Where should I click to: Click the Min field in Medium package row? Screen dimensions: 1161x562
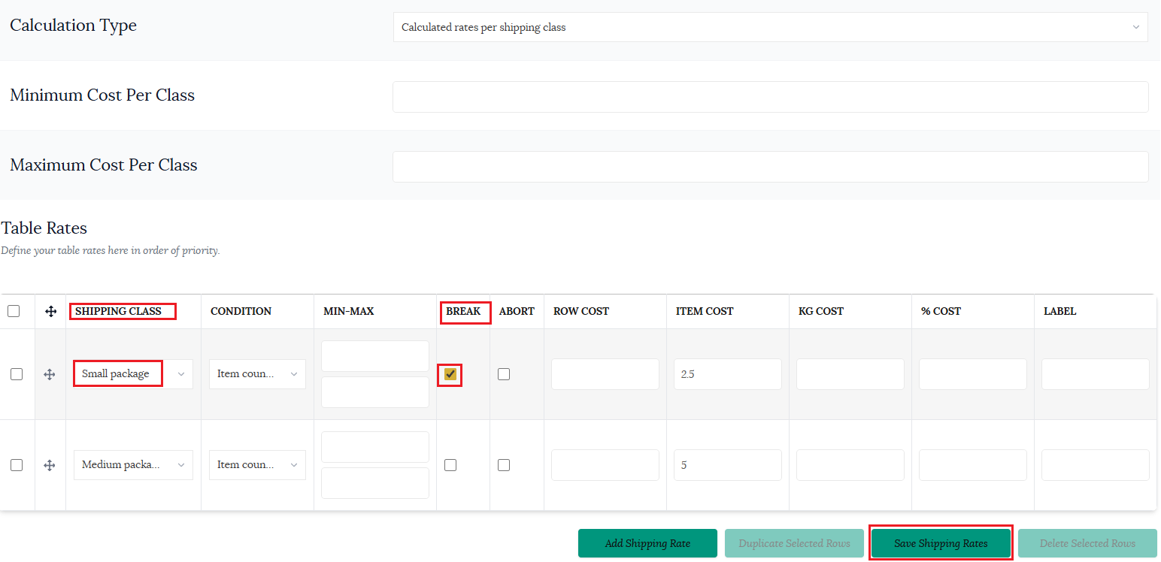point(375,447)
